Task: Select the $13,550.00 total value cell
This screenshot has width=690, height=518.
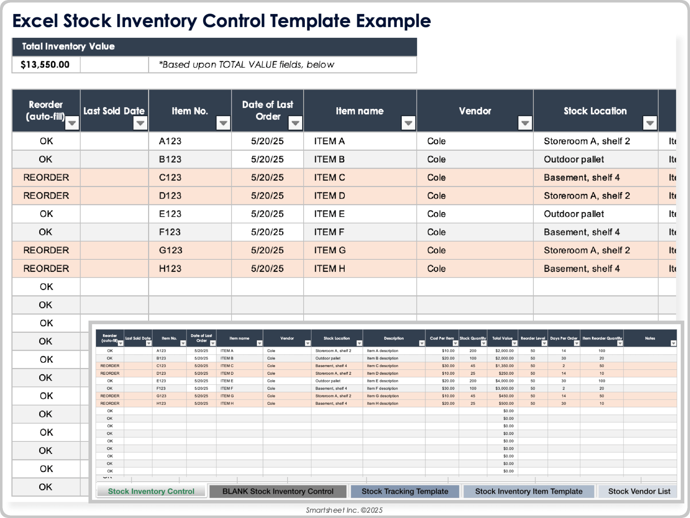Action: pos(45,65)
